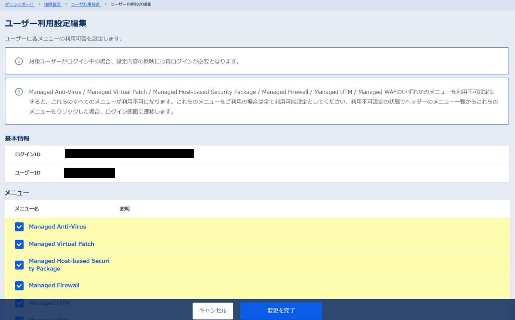
Task: Click the Managed Virtual Patch label
Action: coord(61,244)
